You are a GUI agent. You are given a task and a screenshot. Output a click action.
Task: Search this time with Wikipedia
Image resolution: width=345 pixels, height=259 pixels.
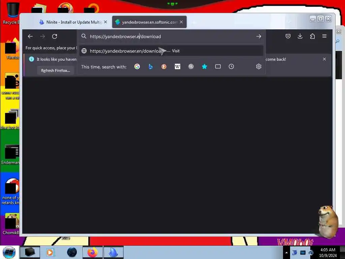click(x=177, y=66)
